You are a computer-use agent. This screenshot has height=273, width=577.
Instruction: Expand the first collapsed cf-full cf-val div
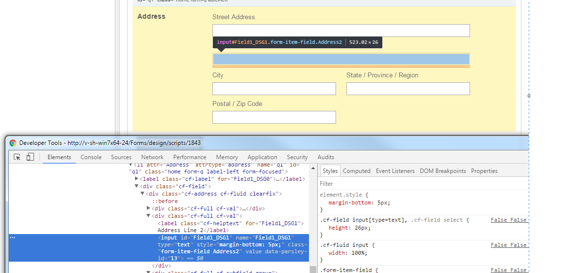pyautogui.click(x=149, y=208)
